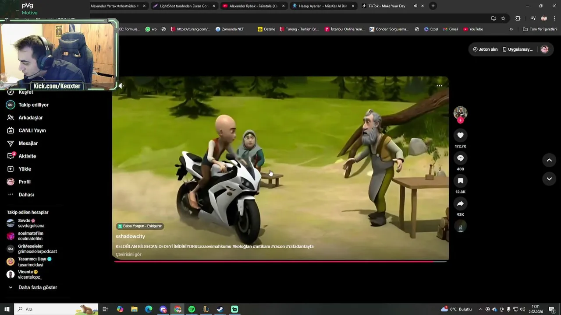
Task: Open Windows Start menu
Action: (x=7, y=309)
